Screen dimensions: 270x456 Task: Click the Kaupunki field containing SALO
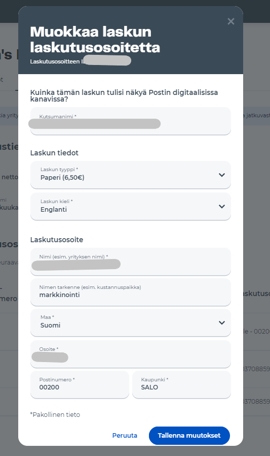click(x=181, y=384)
